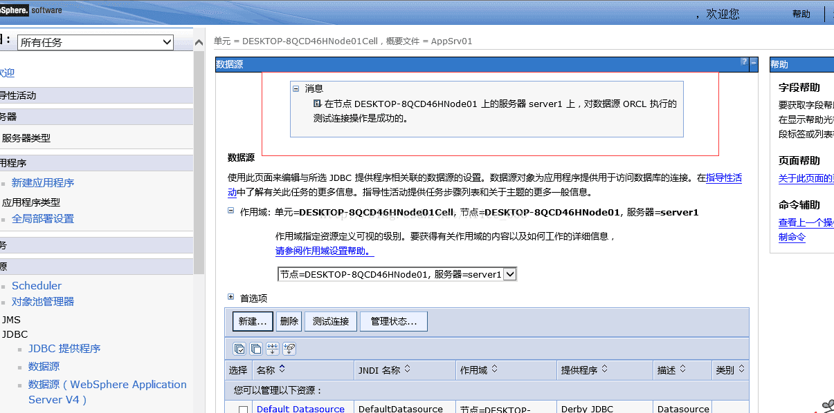Image resolution: width=834 pixels, height=413 pixels.
Task: Open the 帮助 link in top banner
Action: (801, 14)
